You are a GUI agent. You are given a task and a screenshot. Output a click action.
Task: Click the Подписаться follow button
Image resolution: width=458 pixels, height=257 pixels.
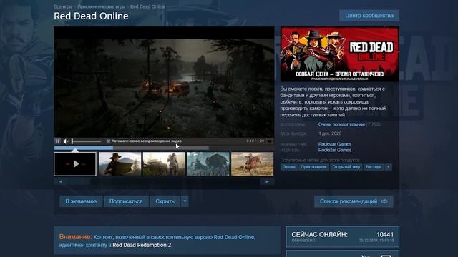pyautogui.click(x=126, y=201)
